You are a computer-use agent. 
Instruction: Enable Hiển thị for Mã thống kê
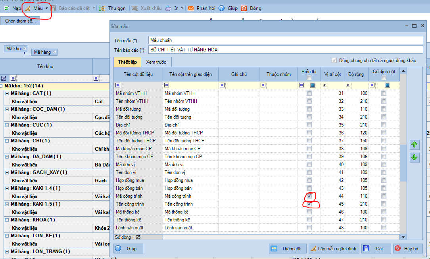coord(309,212)
